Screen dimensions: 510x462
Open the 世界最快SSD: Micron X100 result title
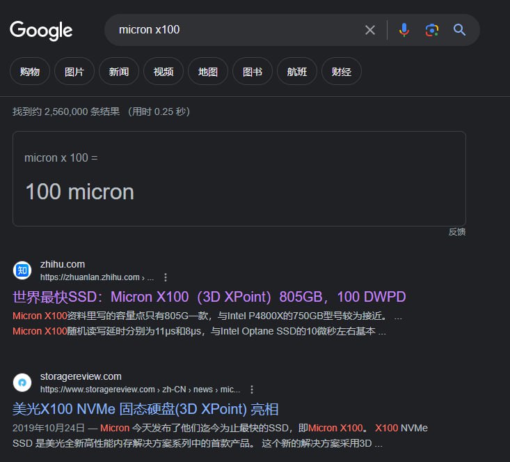pos(209,297)
